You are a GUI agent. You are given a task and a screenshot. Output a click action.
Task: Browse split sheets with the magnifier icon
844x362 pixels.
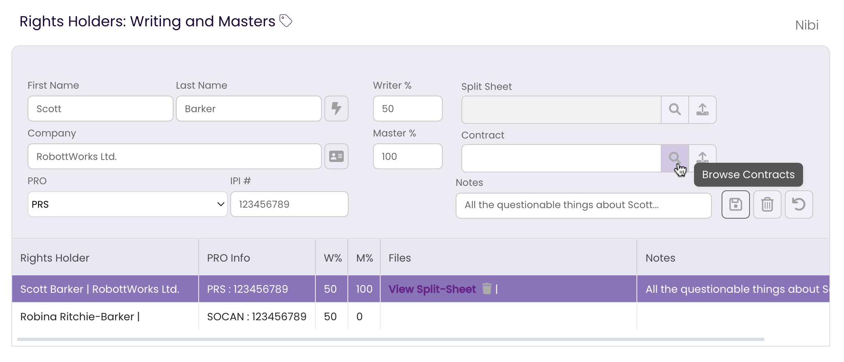[675, 109]
